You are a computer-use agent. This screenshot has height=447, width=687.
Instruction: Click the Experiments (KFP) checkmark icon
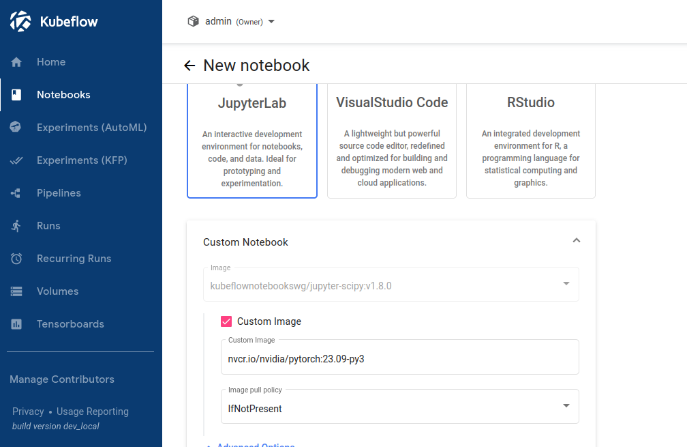point(17,160)
